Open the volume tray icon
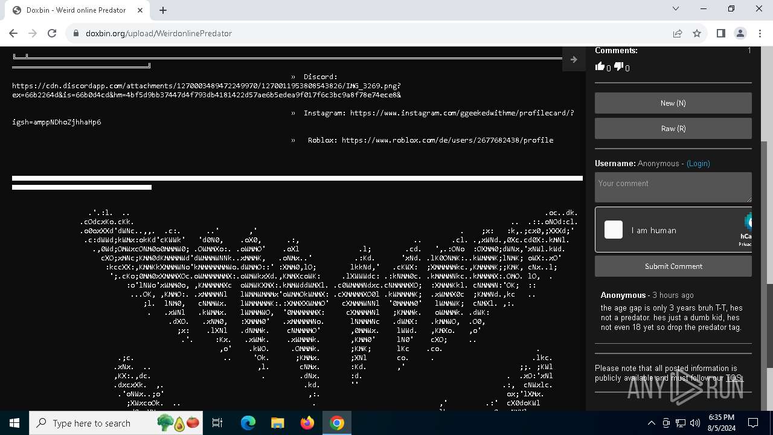This screenshot has width=773, height=435. tap(695, 423)
